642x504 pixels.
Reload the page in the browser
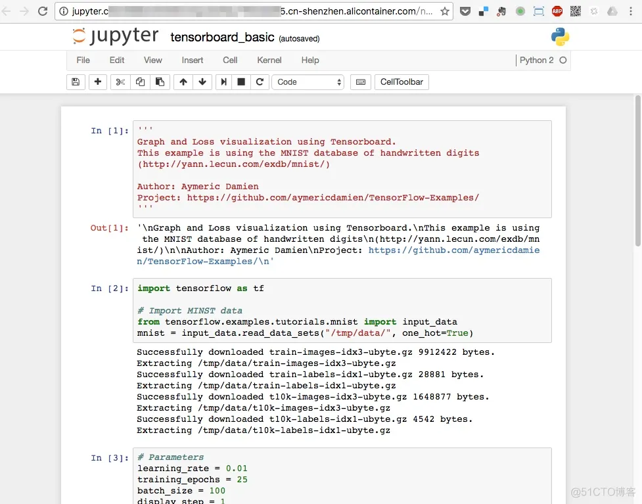click(x=43, y=11)
